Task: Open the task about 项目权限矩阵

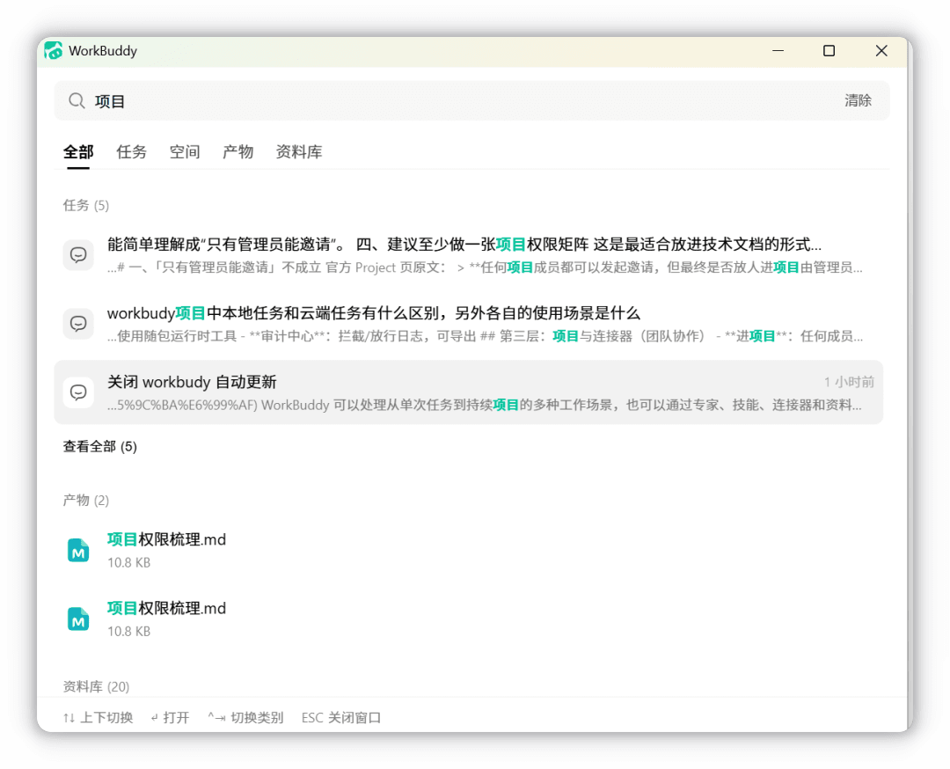Action: (x=468, y=254)
